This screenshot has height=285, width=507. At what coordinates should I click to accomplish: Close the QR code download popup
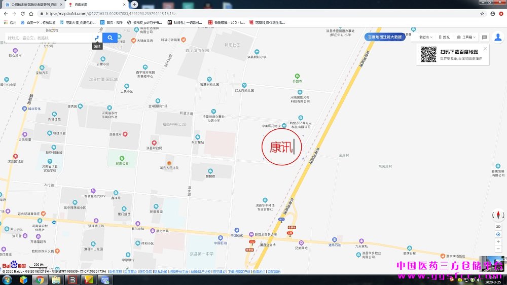pos(485,49)
